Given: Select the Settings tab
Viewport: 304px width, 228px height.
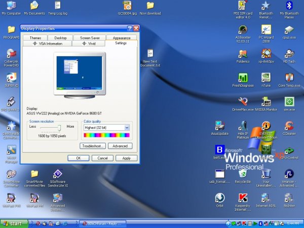Looking at the screenshot, I should pos(121,43).
